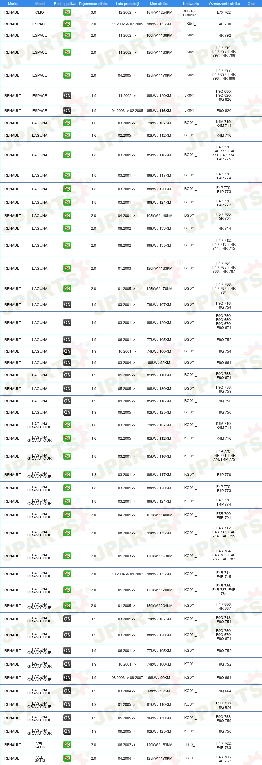Select engine codes F9Q 680, F9Q 820, F9Q 826
Screen dimensions: 262x765
click(x=224, y=95)
